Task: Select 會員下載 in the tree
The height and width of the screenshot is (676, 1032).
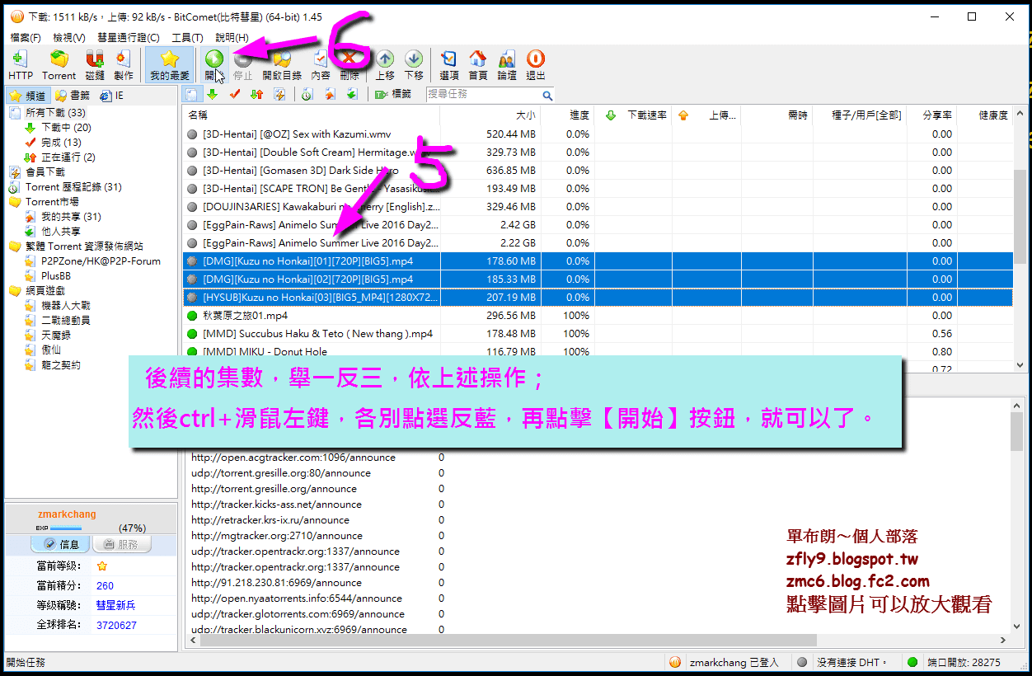Action: pos(45,172)
